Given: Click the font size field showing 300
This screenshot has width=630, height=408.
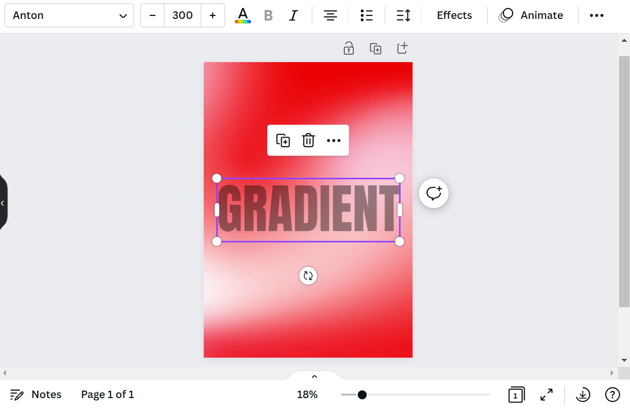Looking at the screenshot, I should 182,15.
